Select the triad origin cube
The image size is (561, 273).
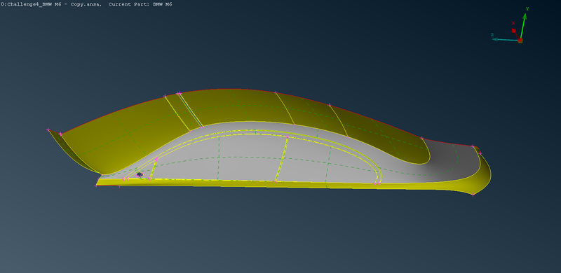pos(520,41)
